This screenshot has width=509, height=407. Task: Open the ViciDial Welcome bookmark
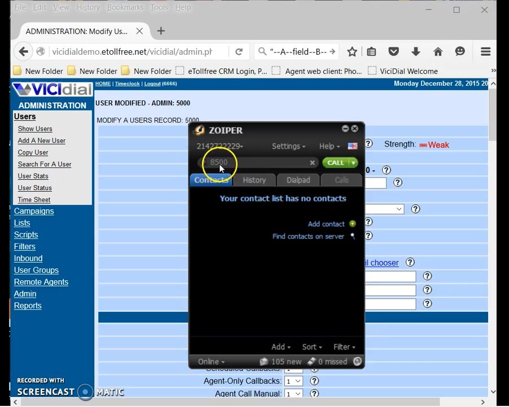[x=403, y=71]
